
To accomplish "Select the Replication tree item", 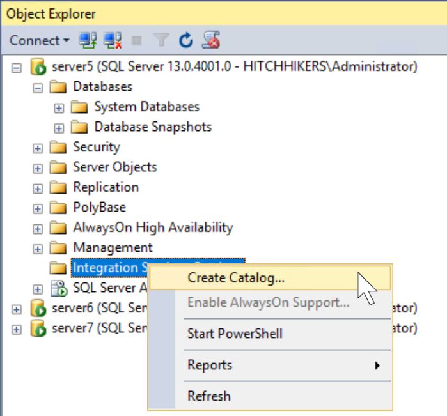I will tap(106, 187).
